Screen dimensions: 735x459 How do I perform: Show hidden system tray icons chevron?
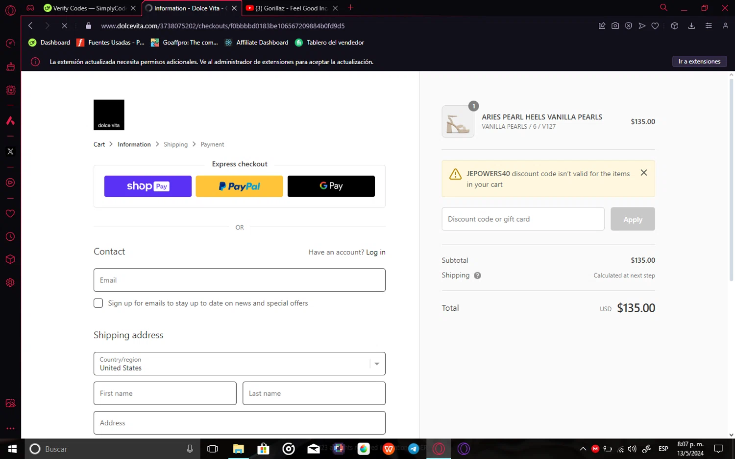point(583,449)
